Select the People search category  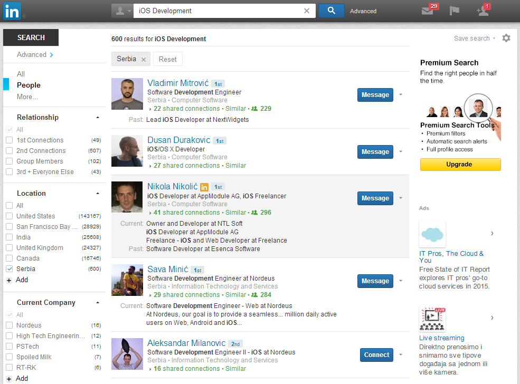(x=29, y=85)
